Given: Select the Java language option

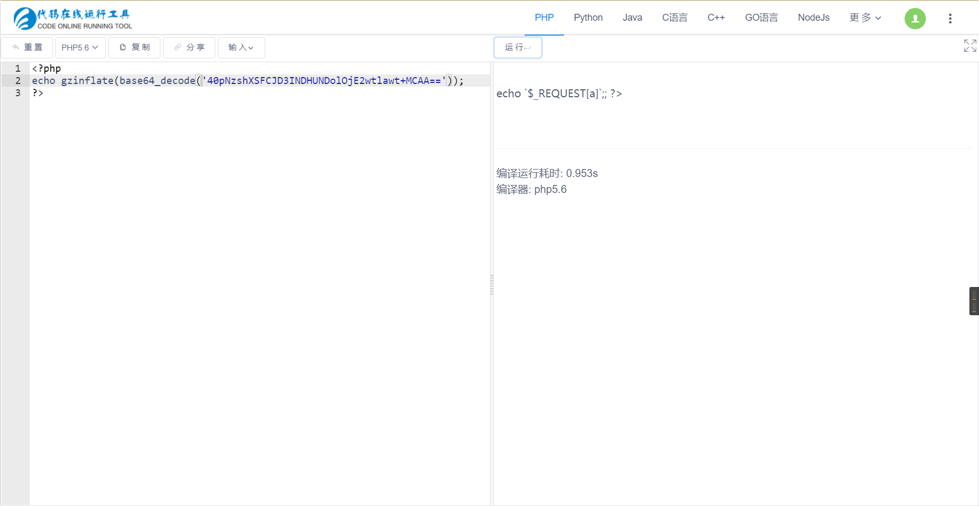Looking at the screenshot, I should (x=632, y=18).
